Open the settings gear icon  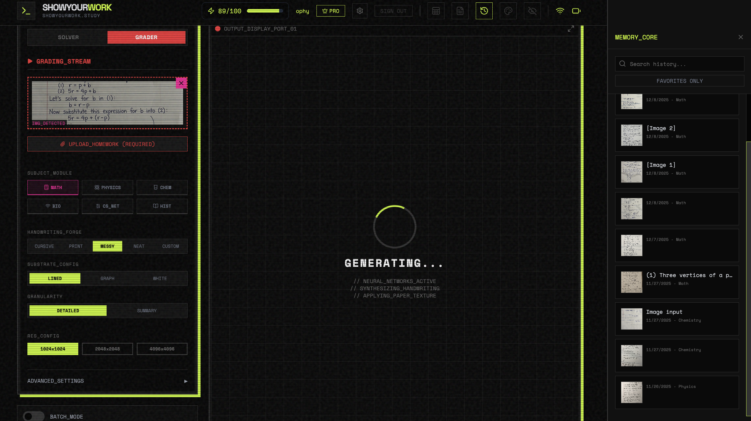tap(360, 11)
